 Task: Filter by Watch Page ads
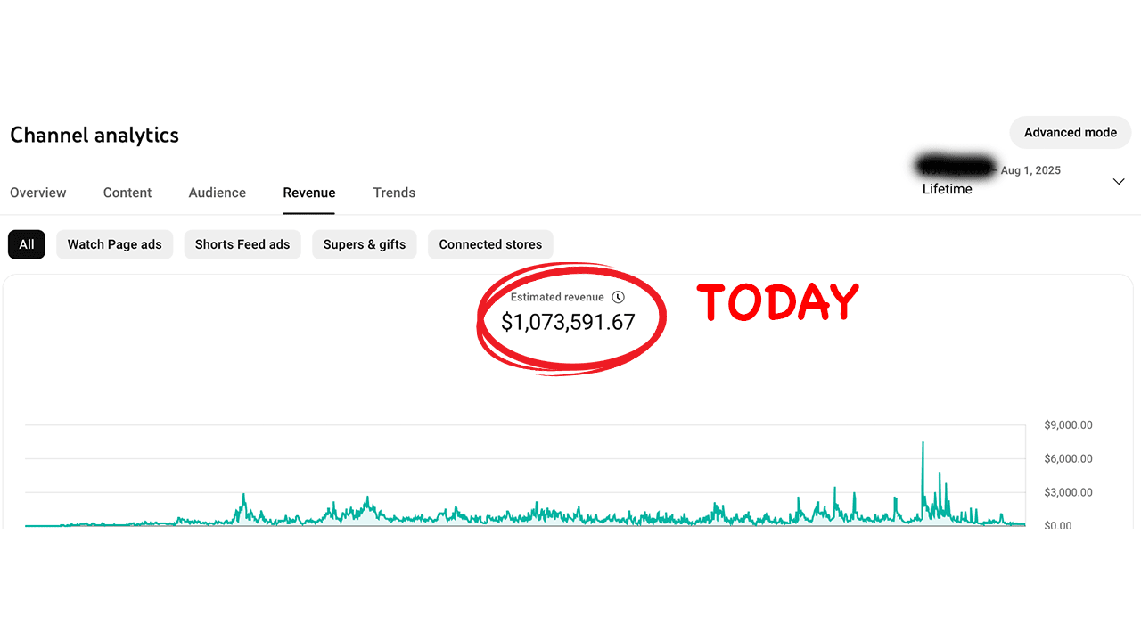tap(115, 244)
